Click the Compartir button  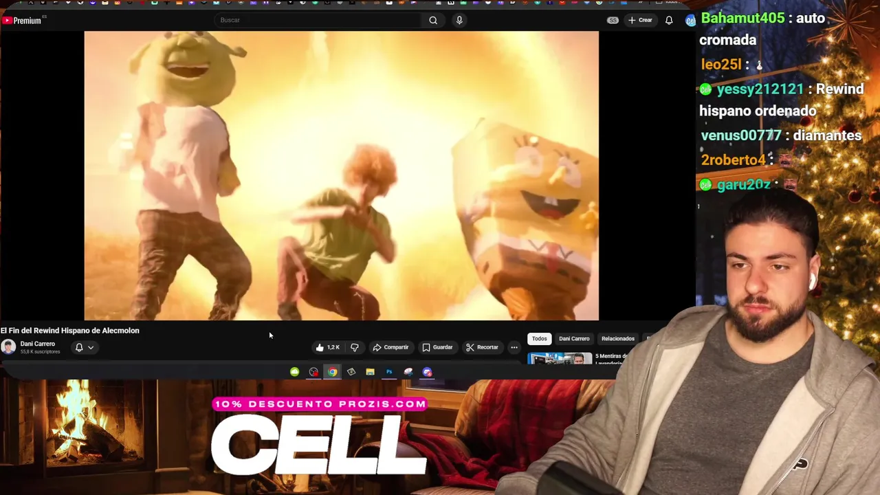tap(390, 347)
